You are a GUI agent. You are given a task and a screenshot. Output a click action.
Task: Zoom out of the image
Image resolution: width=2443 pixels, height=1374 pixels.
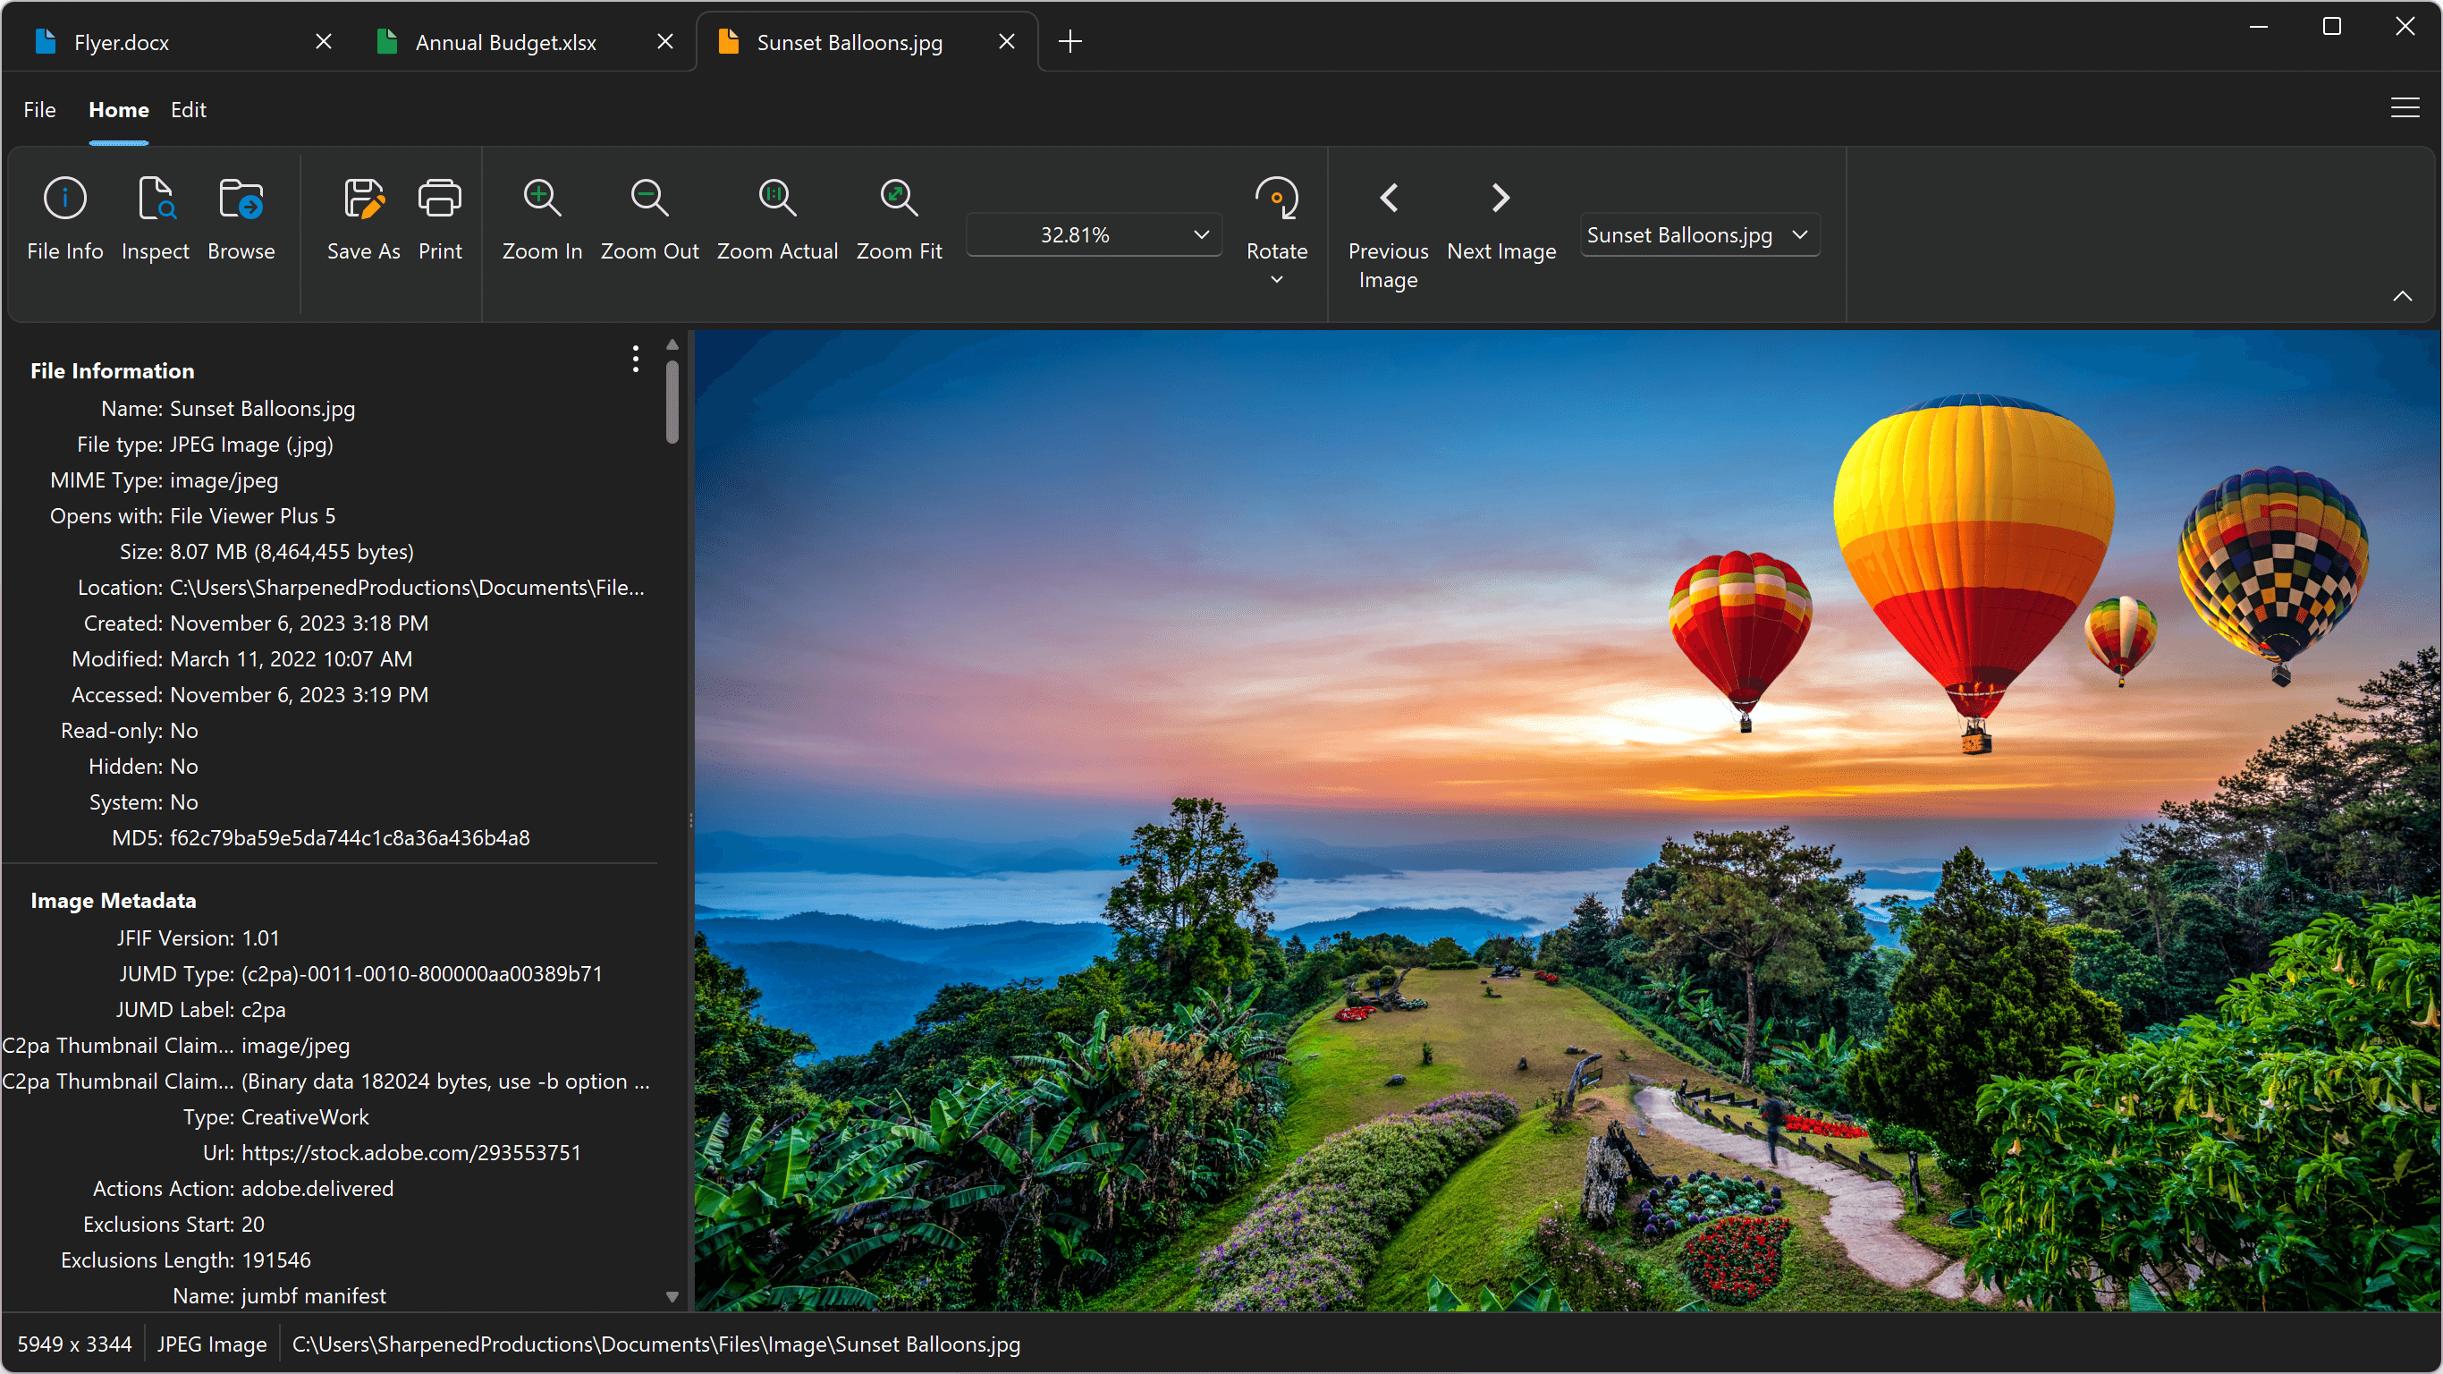pos(648,216)
